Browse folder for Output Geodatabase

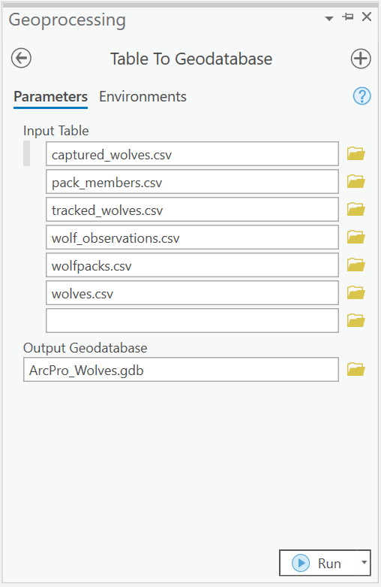click(x=356, y=370)
